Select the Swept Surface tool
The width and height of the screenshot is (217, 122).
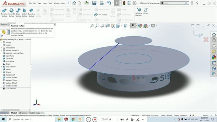pos(18,13)
